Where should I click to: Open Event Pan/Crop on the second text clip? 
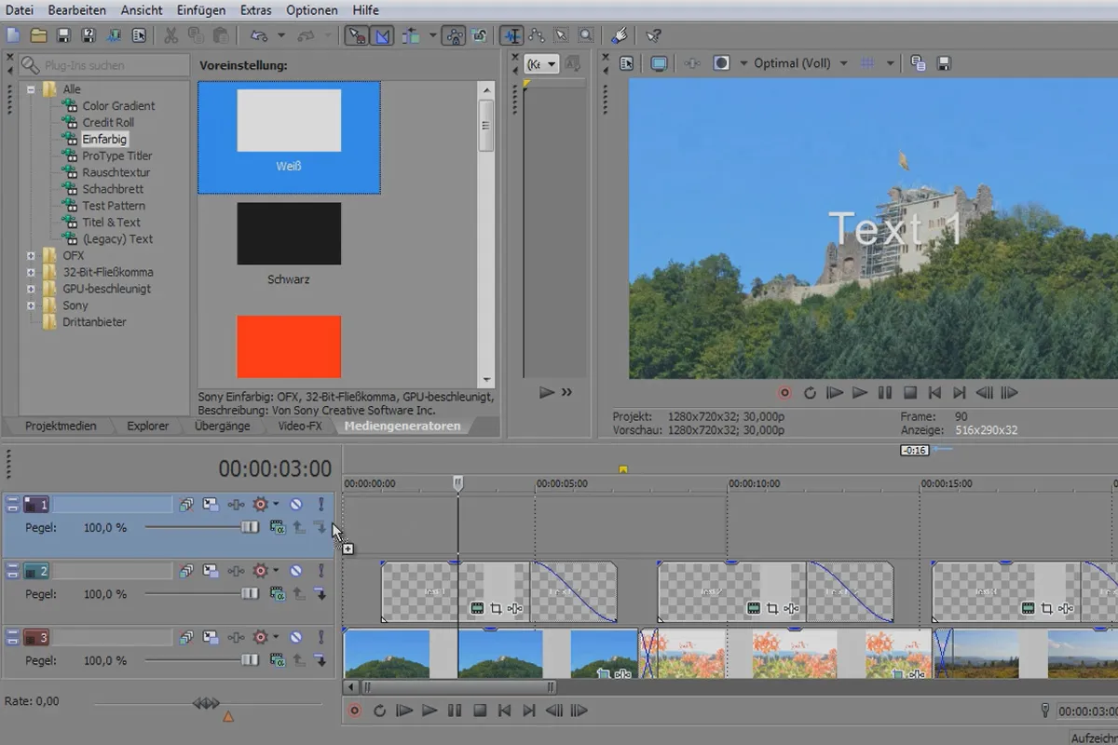[x=772, y=609]
